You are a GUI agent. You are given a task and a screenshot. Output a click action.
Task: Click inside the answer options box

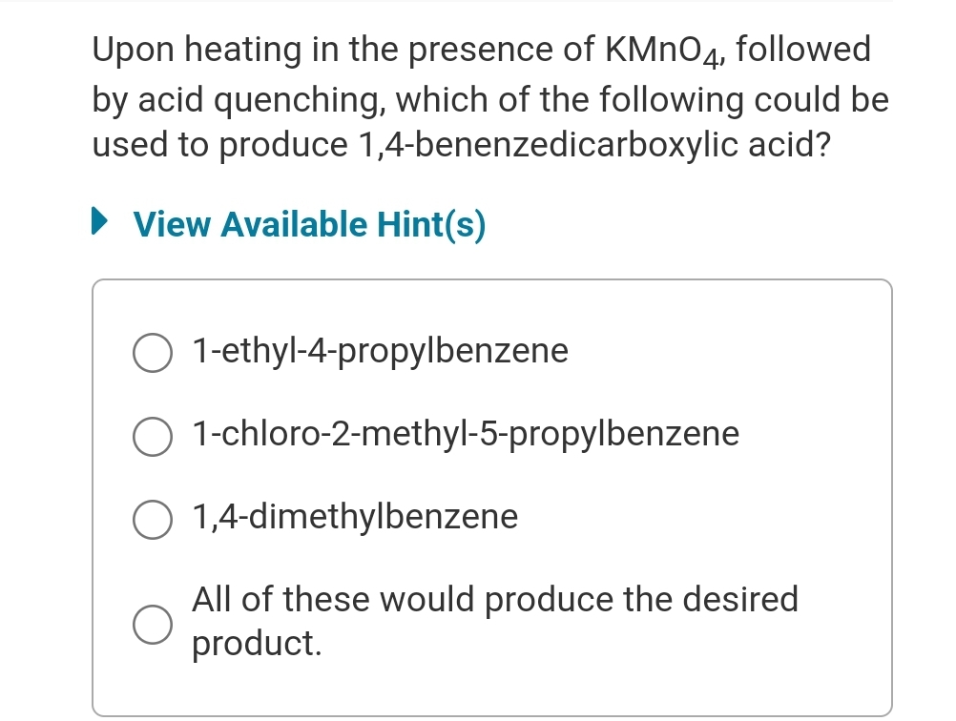tap(492, 477)
